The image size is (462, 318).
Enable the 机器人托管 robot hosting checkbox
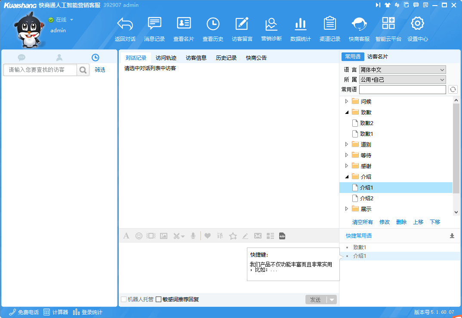coord(123,300)
